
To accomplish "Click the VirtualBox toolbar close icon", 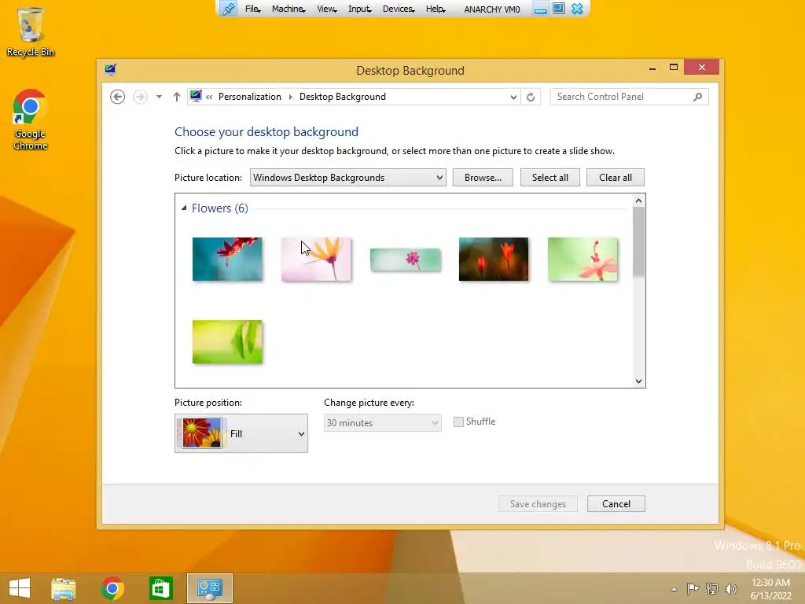I will 577,9.
